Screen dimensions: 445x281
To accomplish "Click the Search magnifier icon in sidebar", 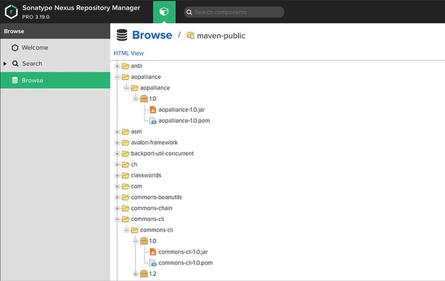I will tap(16, 64).
